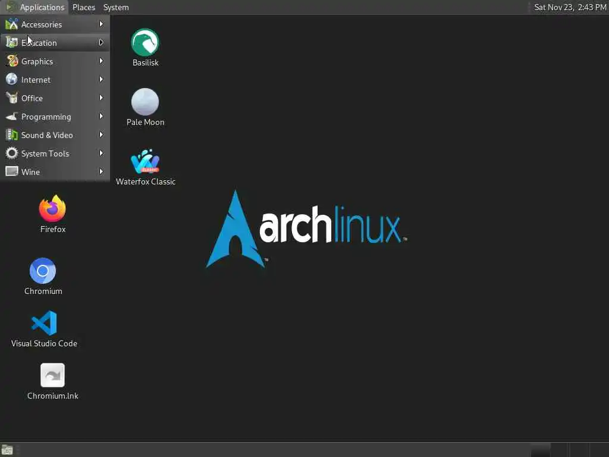The image size is (609, 457).
Task: Open the Places menu
Action: (x=83, y=7)
